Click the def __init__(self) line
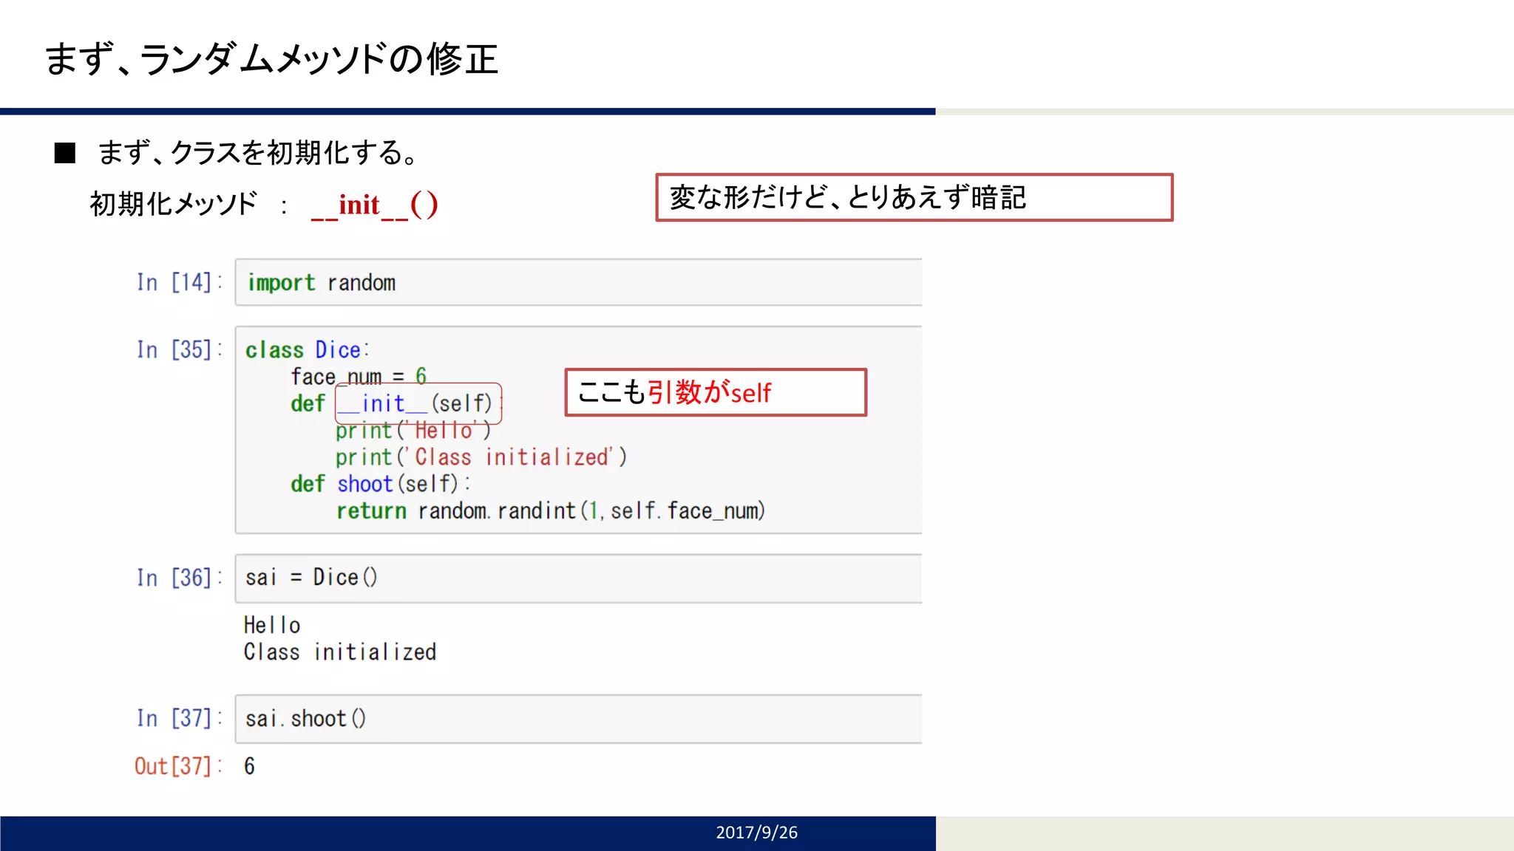1514x851 pixels. click(397, 403)
